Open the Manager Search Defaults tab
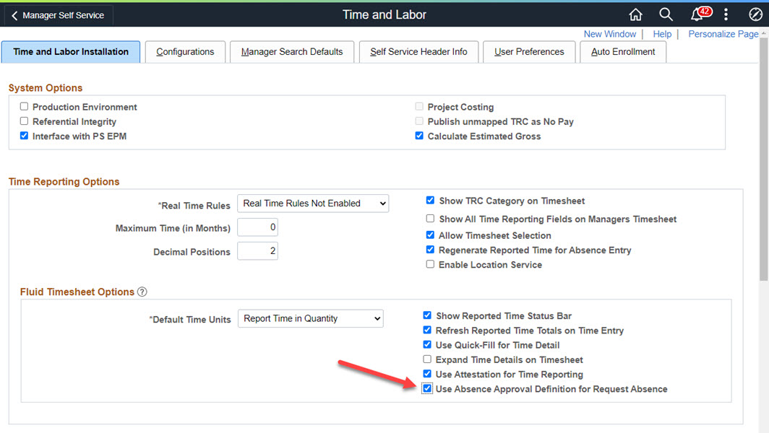The image size is (769, 433). tap(292, 52)
